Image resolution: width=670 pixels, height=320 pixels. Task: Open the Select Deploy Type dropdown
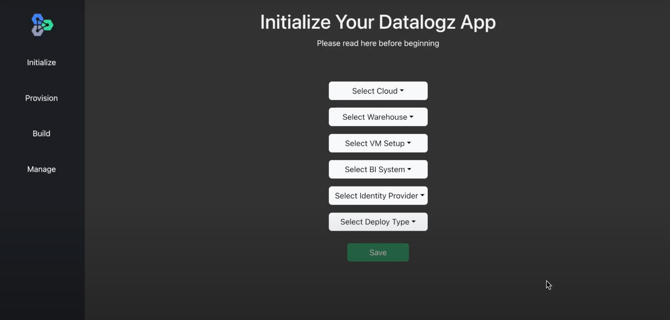[x=378, y=221]
